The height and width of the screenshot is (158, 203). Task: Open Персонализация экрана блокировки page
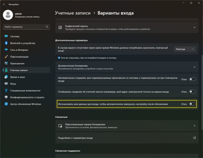pyautogui.click(x=127, y=126)
